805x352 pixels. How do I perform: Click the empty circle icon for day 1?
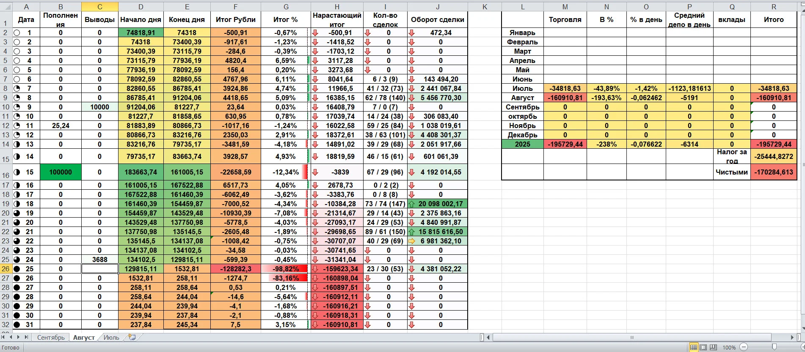pos(17,33)
